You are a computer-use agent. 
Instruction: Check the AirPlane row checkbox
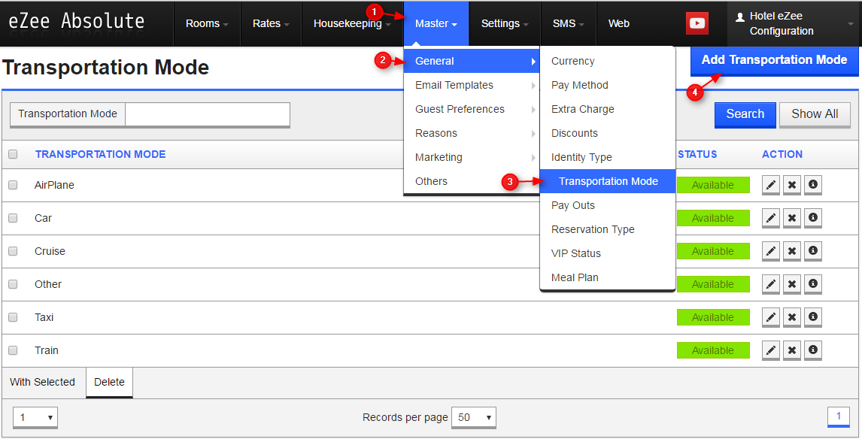(x=13, y=185)
